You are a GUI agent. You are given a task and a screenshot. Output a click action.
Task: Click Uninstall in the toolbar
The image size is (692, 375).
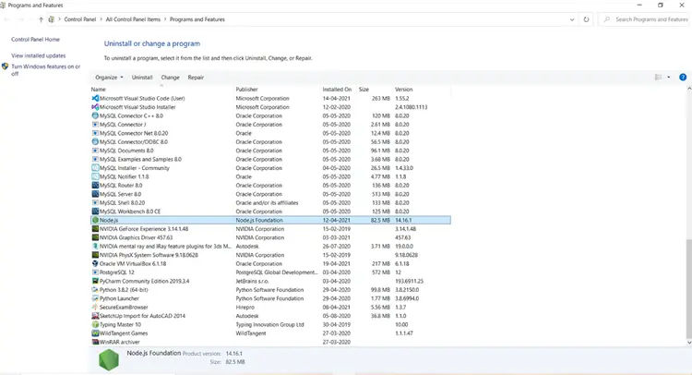pyautogui.click(x=142, y=78)
